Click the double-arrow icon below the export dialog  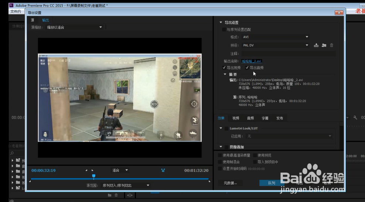130,195
